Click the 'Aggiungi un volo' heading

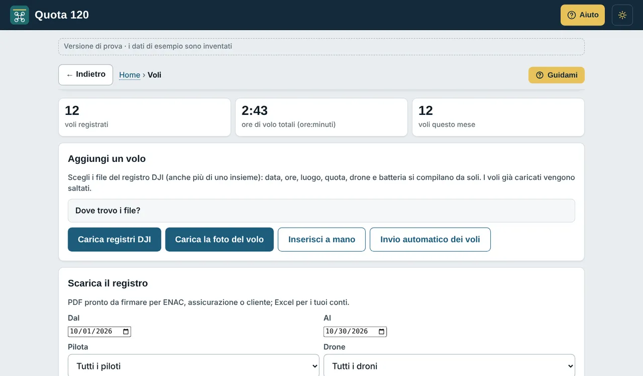pyautogui.click(x=106, y=159)
